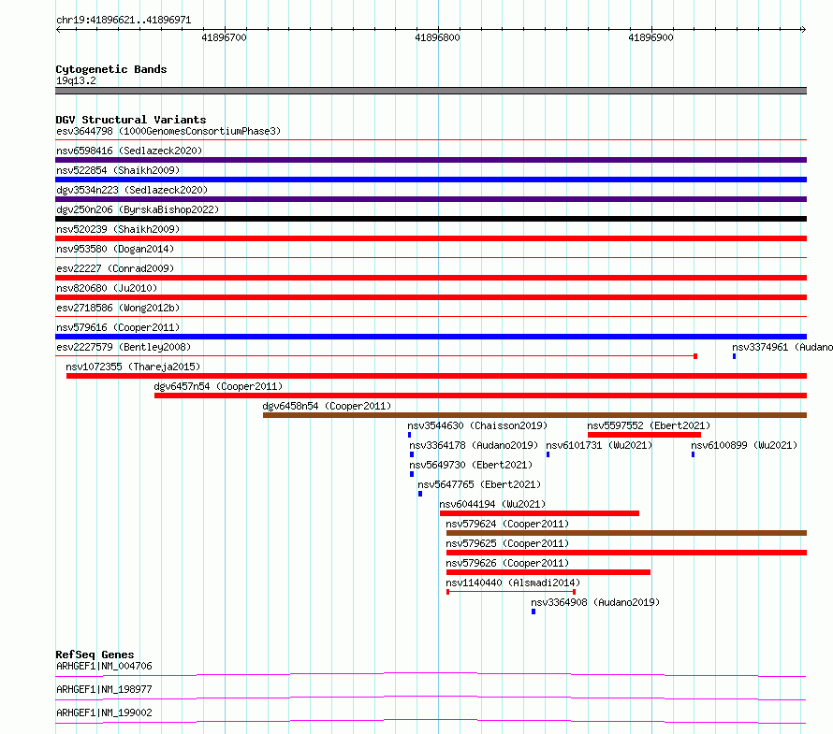Viewport: 833px width, 734px height.
Task: Click the red nsv5597552 bar
Action: 645,435
